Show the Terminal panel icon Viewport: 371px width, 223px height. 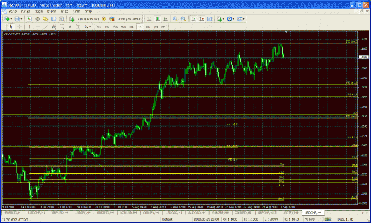coord(53,19)
